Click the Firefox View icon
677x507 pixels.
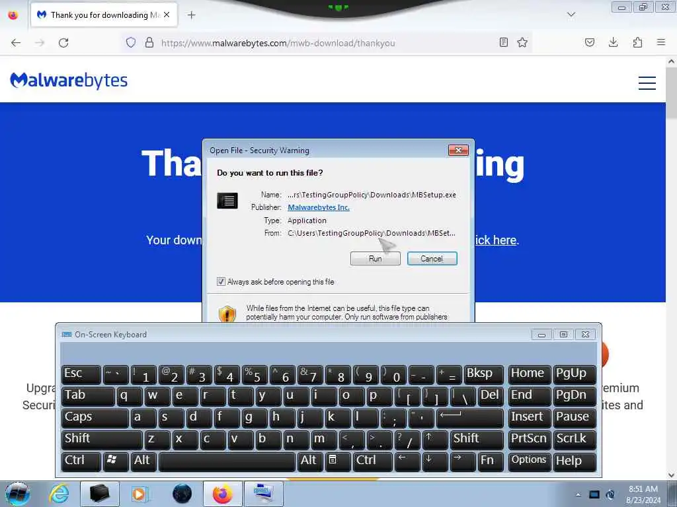click(13, 15)
